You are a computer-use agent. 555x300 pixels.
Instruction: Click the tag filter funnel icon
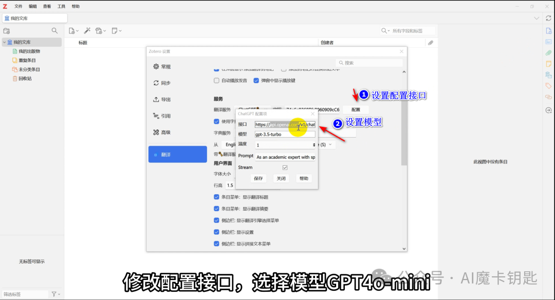click(x=54, y=294)
